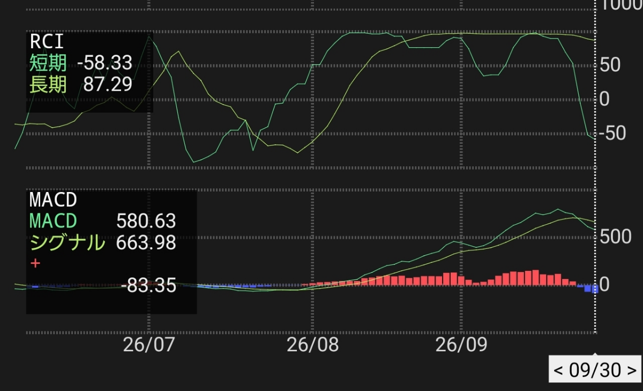
Task: Select the latest blue MACD histogram bar
Action: [x=595, y=289]
